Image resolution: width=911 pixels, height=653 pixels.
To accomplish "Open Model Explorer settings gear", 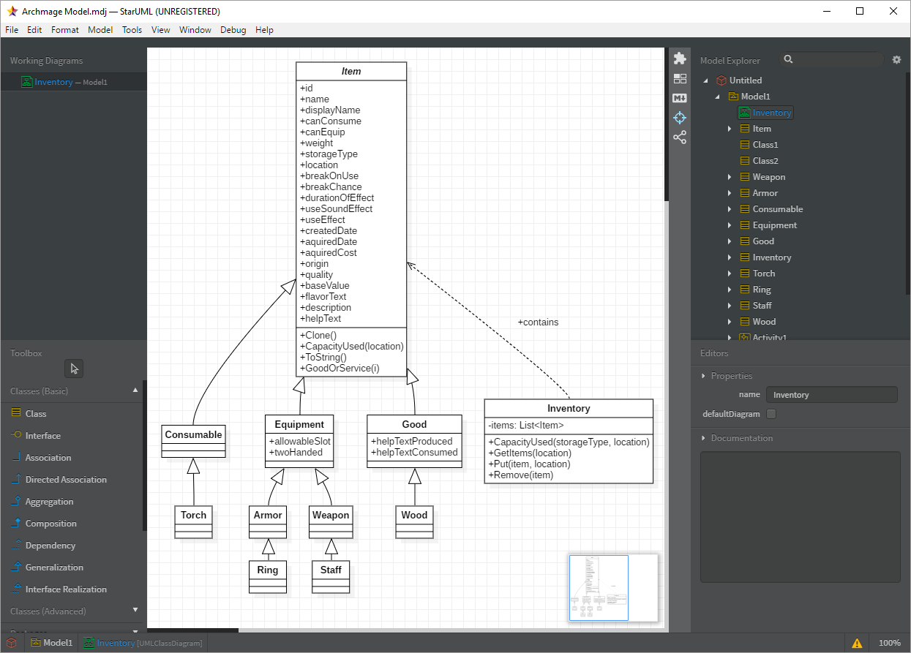I will (896, 60).
